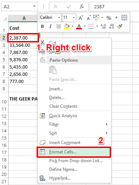Click Increase Font Size icon in mini toolbar

coord(81,18)
